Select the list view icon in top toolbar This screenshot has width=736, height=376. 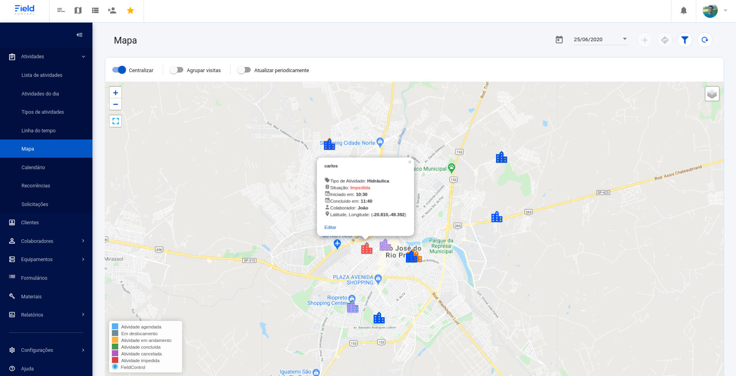coord(95,10)
